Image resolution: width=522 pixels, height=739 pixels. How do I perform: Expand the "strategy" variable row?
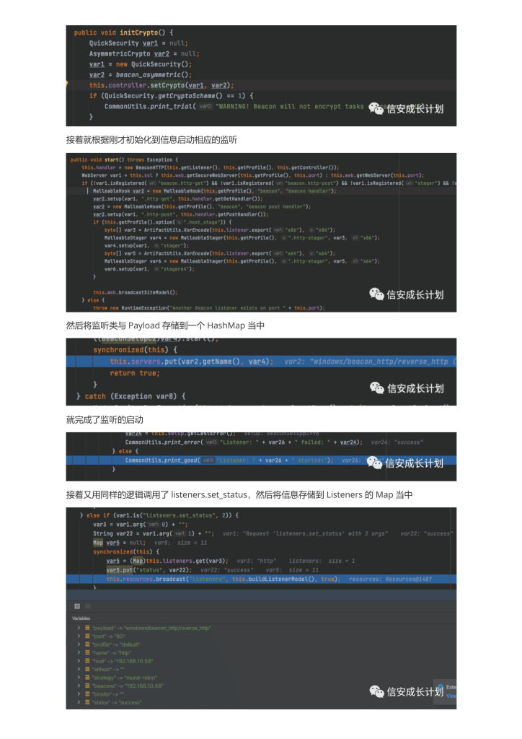click(x=79, y=677)
